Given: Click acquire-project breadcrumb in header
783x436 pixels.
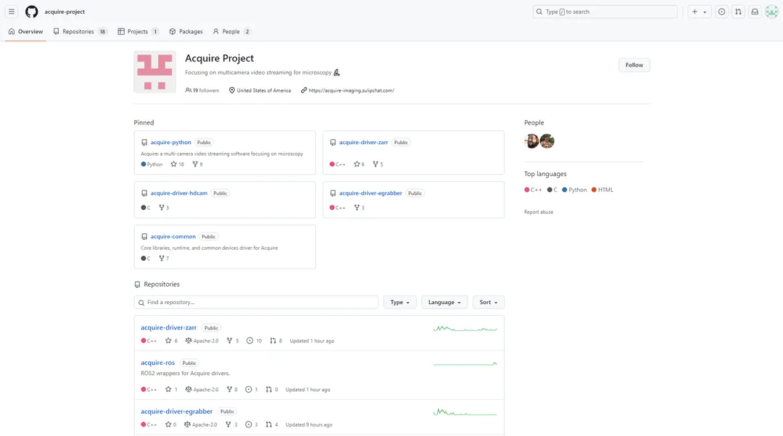Looking at the screenshot, I should [x=65, y=12].
